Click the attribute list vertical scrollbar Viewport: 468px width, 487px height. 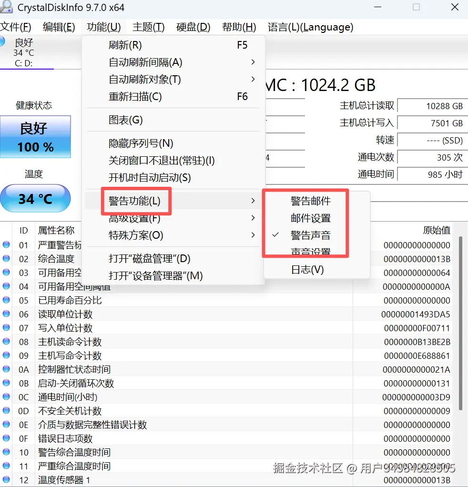[460, 323]
